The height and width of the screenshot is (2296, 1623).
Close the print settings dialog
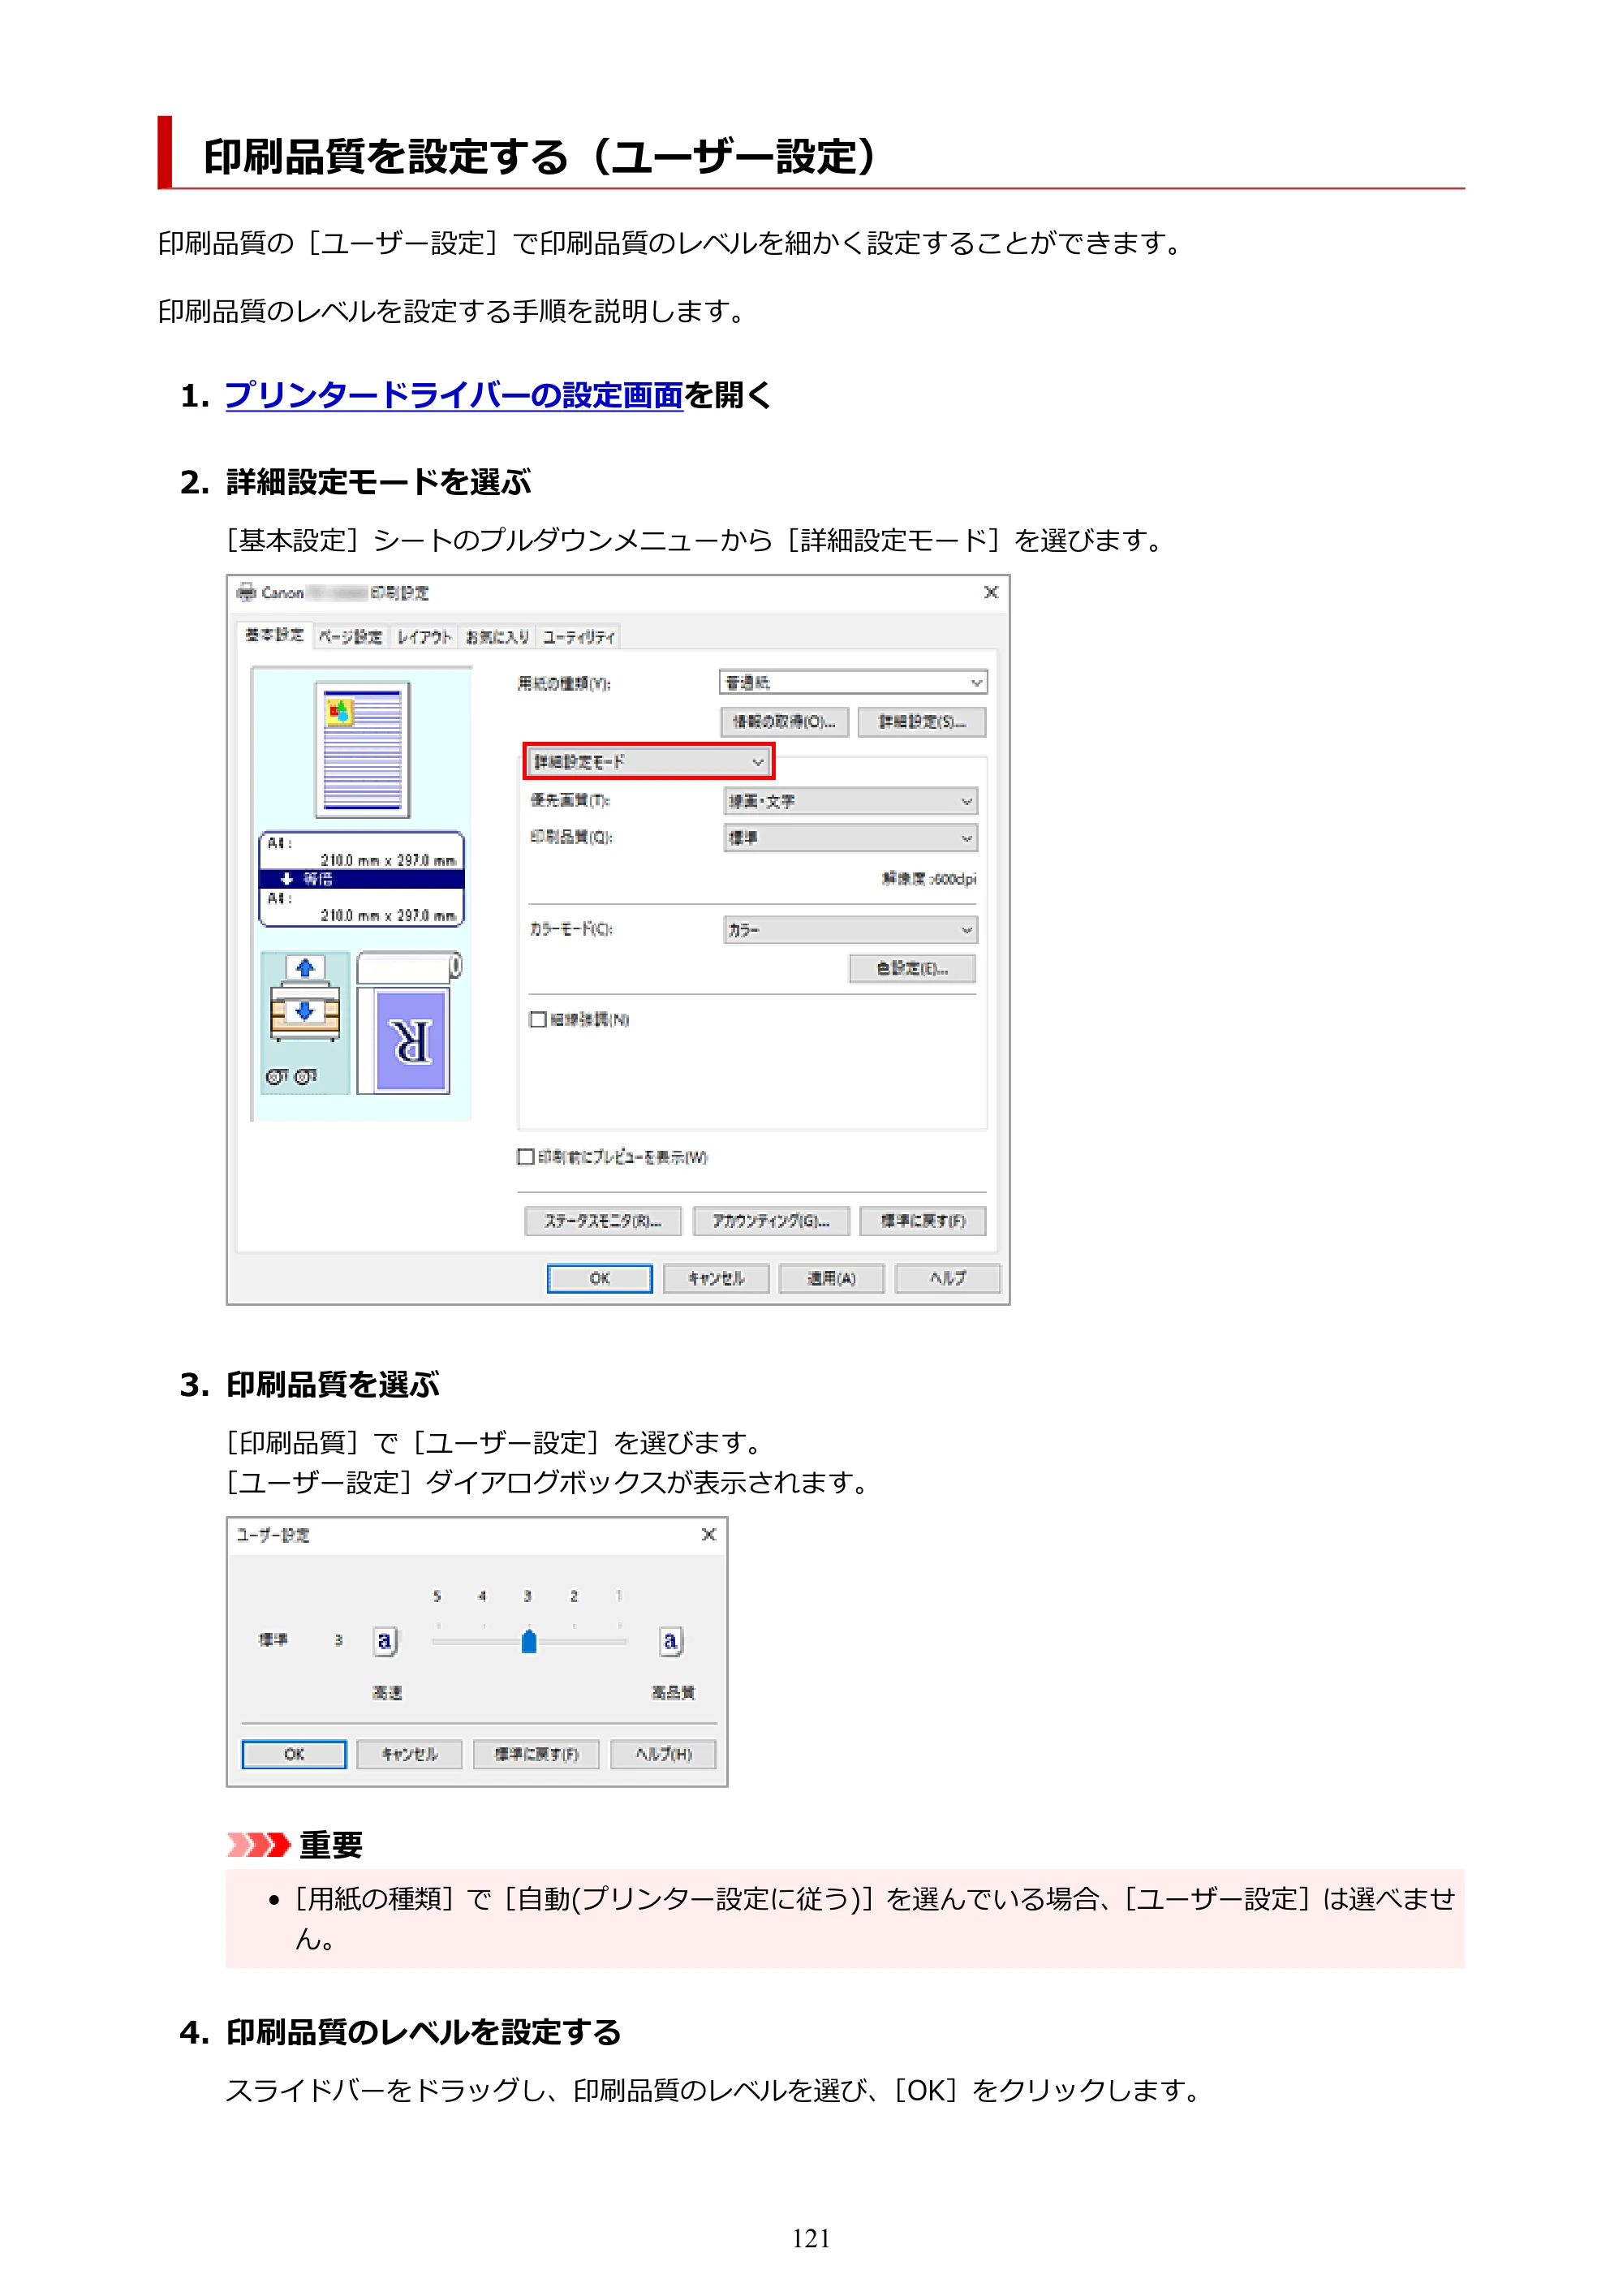[x=991, y=592]
